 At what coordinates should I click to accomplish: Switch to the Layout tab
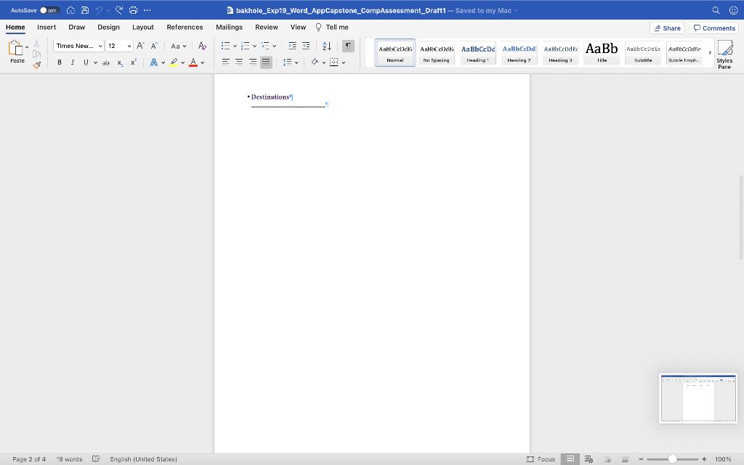point(143,27)
